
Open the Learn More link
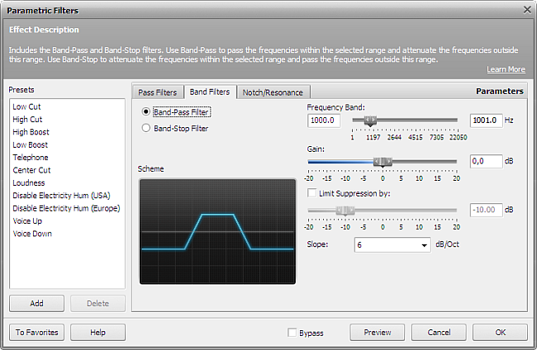506,69
